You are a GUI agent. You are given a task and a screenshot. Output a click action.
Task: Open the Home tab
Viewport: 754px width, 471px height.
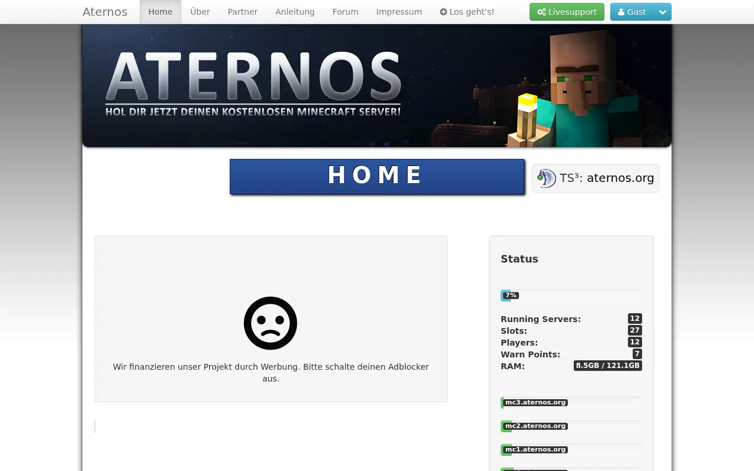click(x=160, y=12)
